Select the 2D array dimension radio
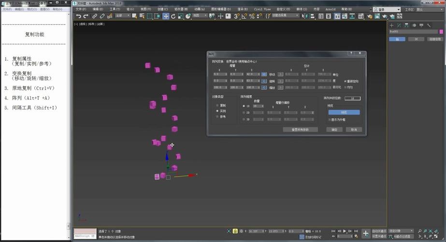The image size is (446, 242). pyautogui.click(x=244, y=112)
